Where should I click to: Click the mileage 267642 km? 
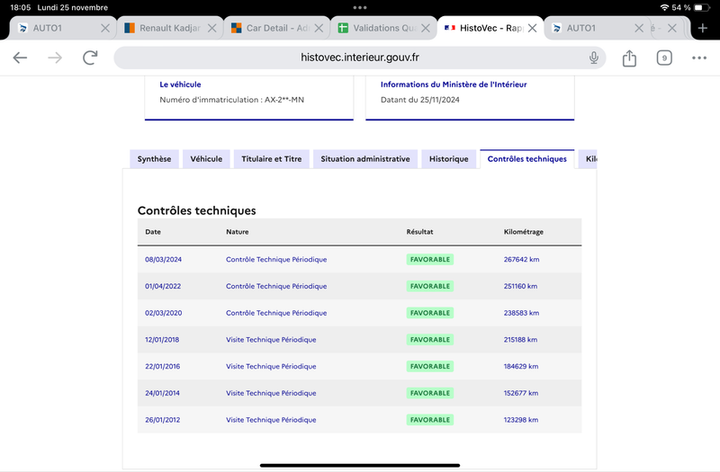[x=521, y=259]
